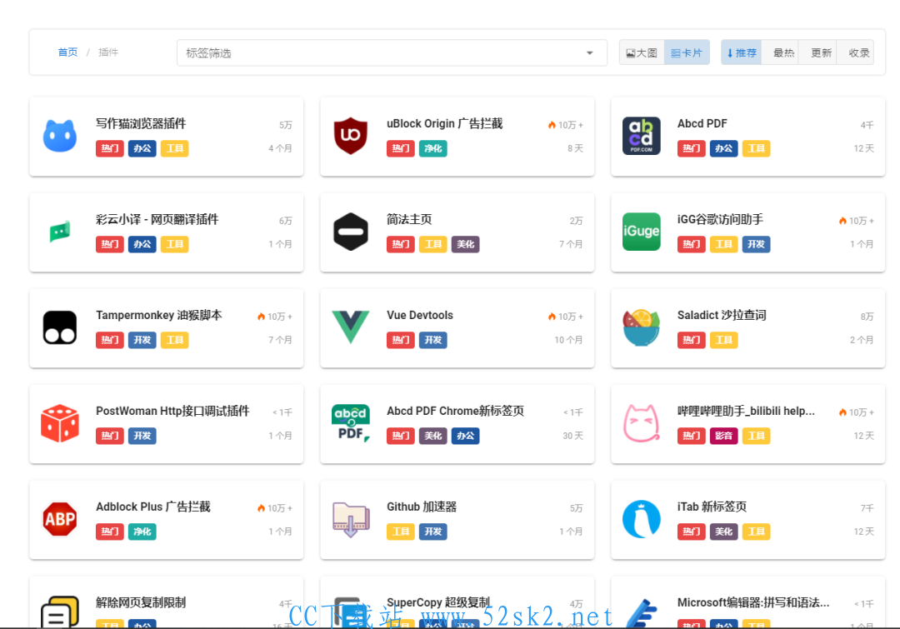900x629 pixels.
Task: Click the Vue Devtools V logo
Action: 351,327
